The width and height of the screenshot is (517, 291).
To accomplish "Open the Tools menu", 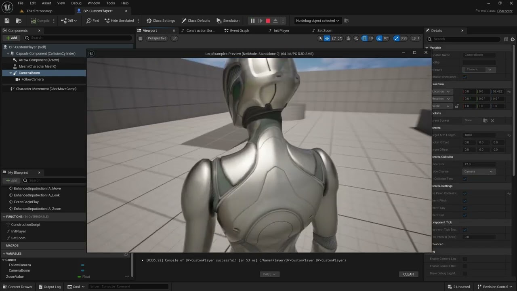I will 110,3.
